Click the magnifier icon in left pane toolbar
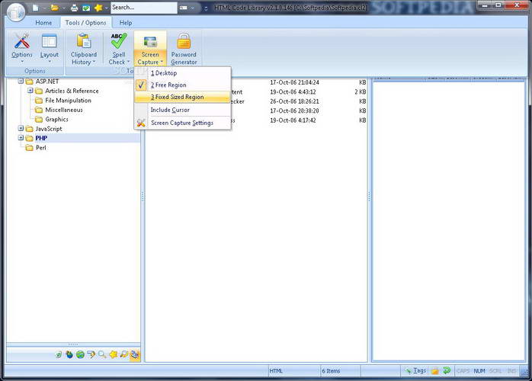 102,354
